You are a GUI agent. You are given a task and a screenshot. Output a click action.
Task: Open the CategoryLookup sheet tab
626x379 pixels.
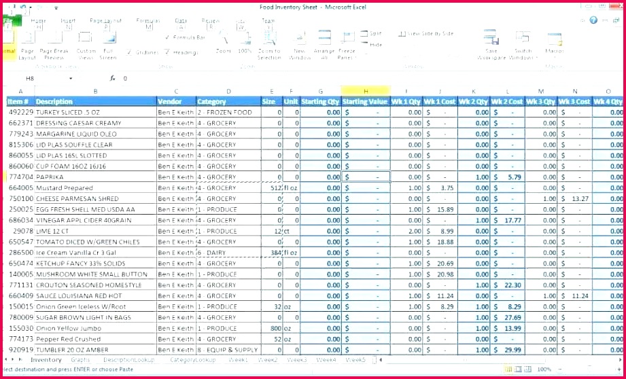click(x=193, y=360)
